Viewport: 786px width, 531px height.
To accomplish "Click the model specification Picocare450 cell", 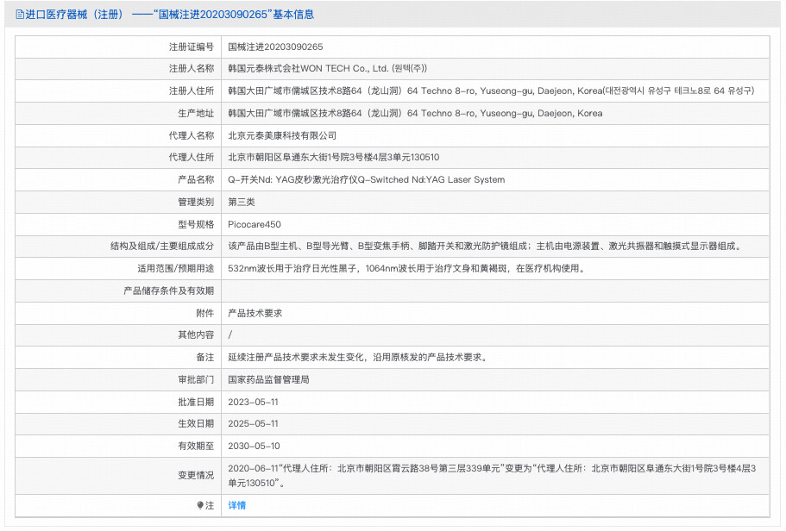I will point(255,224).
